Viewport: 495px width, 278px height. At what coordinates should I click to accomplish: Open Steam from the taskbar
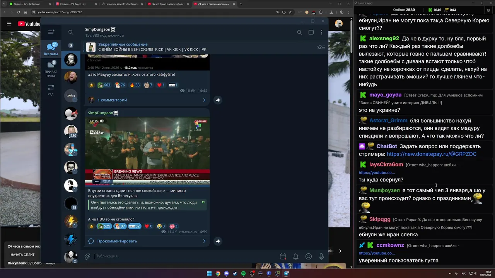235,273
